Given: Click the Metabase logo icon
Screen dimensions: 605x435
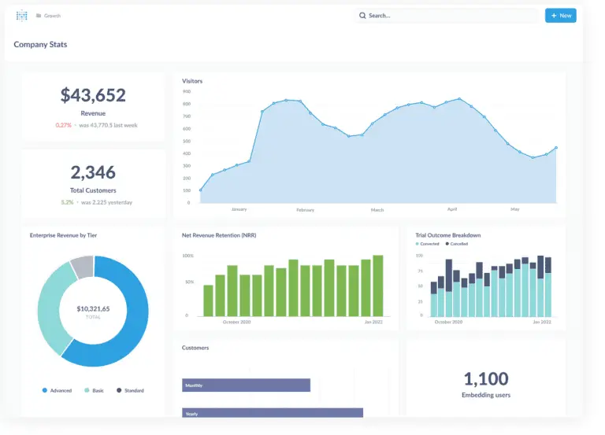Looking at the screenshot, I should [22, 16].
